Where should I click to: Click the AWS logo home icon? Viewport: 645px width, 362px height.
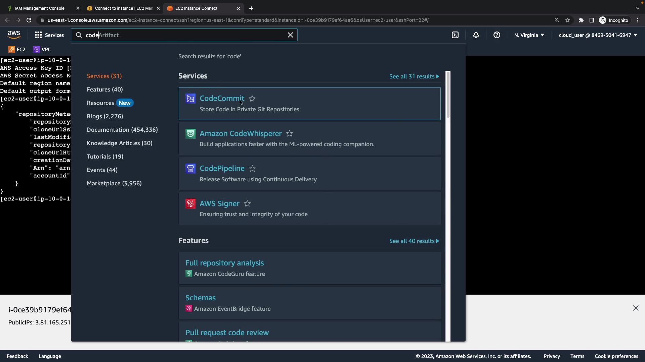coord(14,35)
